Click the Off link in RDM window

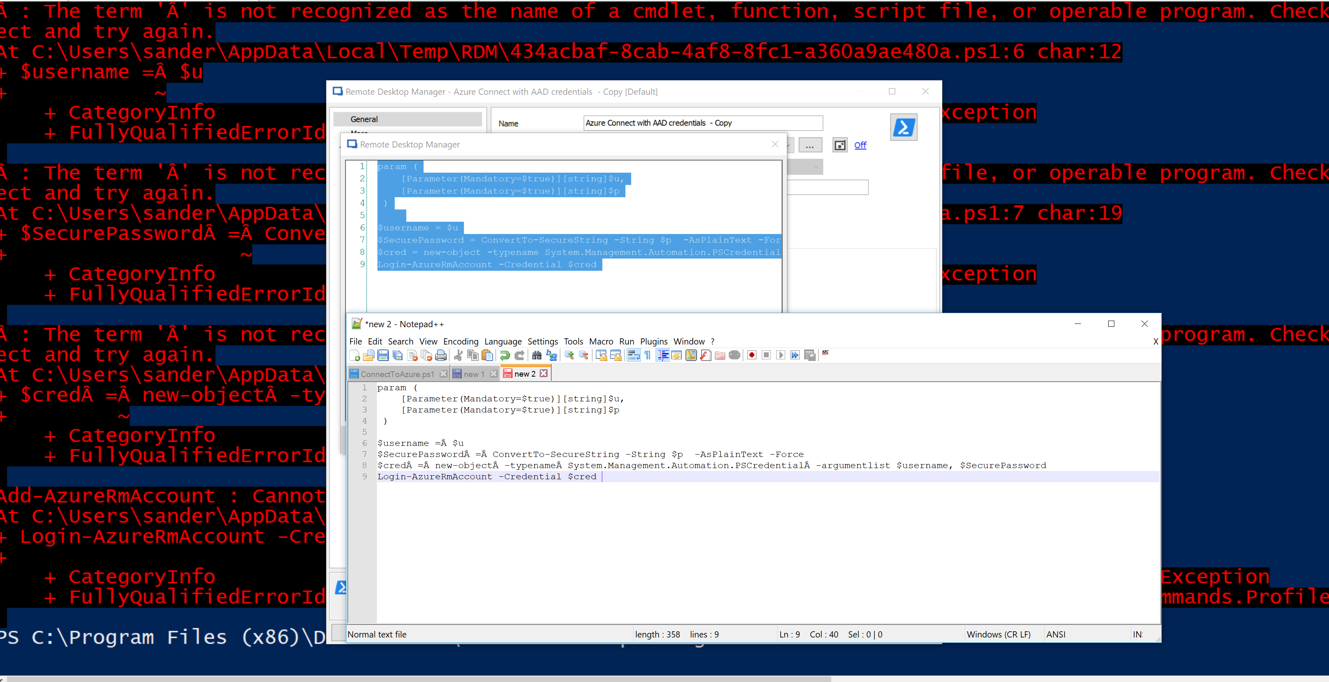(860, 145)
